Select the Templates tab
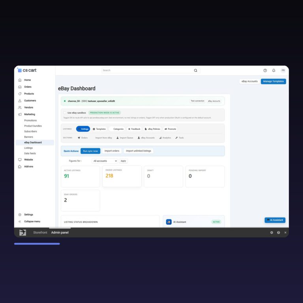303x303 pixels. click(99, 129)
